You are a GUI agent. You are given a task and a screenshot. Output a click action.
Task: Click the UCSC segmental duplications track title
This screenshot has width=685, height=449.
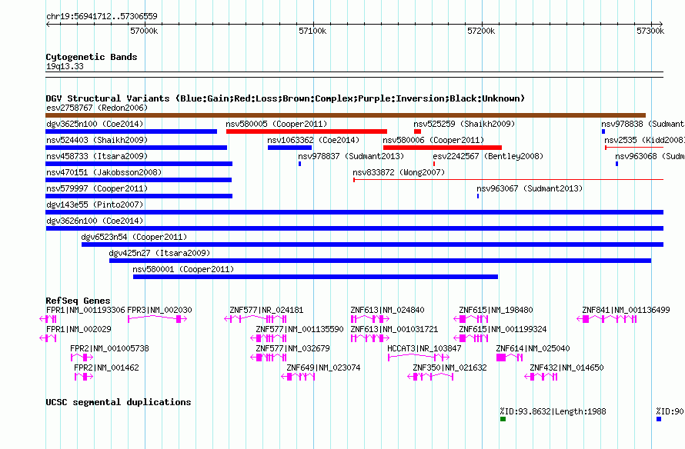coord(119,402)
